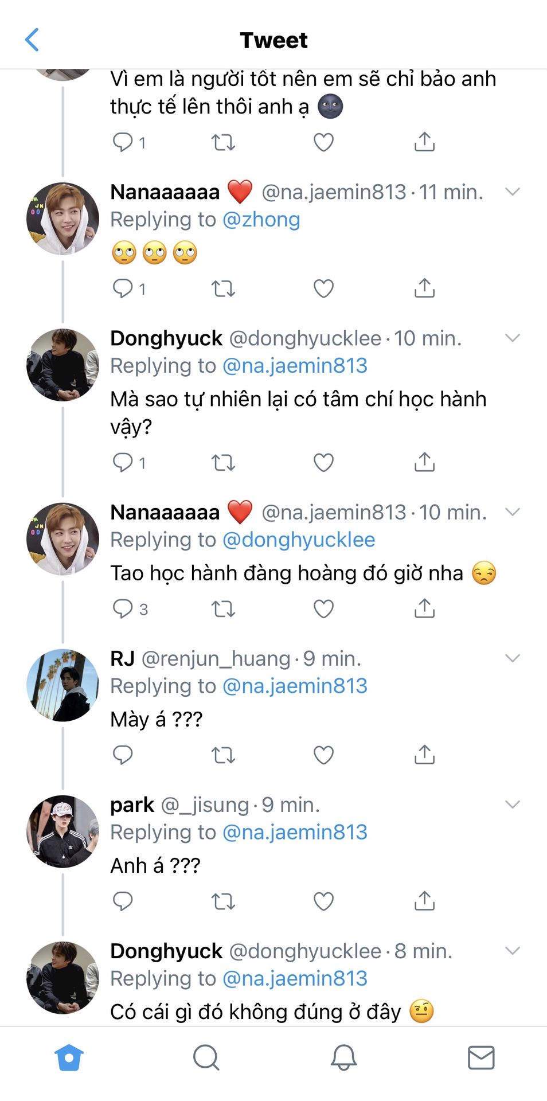Retweet Donghyuck's "Mà sao tự nhiên" tweet

(223, 462)
